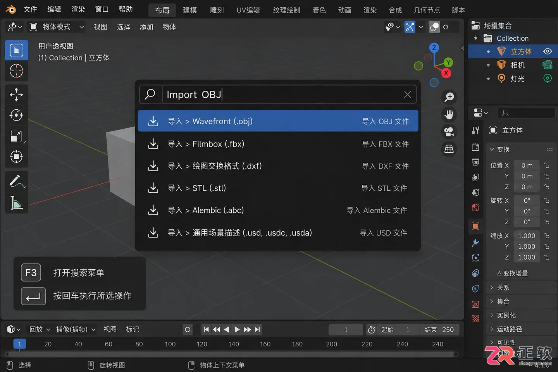
Task: Click the pan hand viewport icon
Action: click(x=449, y=114)
